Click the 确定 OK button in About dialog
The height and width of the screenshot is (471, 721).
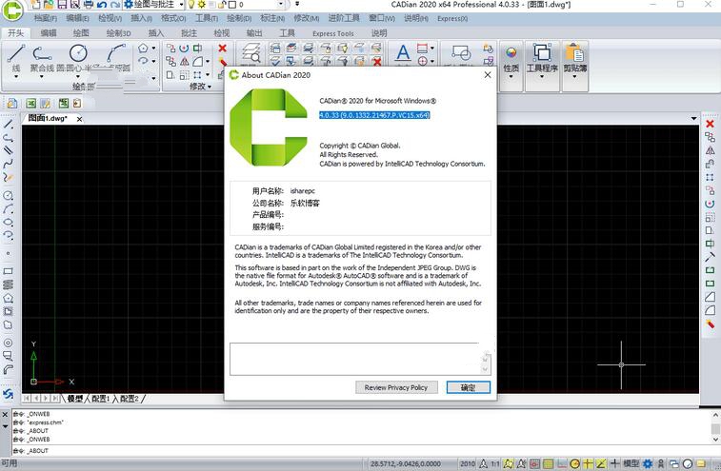click(x=468, y=387)
